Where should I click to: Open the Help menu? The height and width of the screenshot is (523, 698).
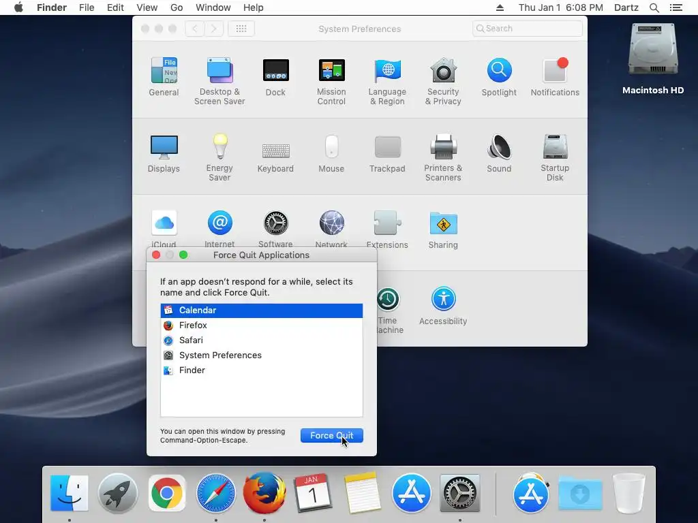(254, 7)
